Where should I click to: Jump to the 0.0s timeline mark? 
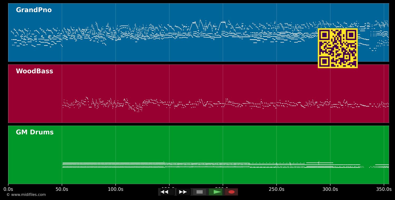click(x=8, y=189)
